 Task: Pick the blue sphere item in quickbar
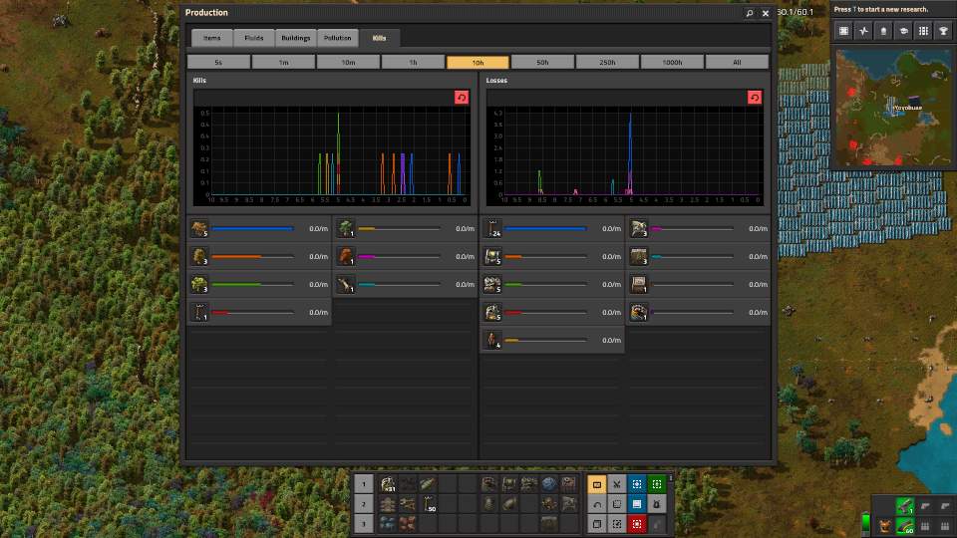[548, 484]
